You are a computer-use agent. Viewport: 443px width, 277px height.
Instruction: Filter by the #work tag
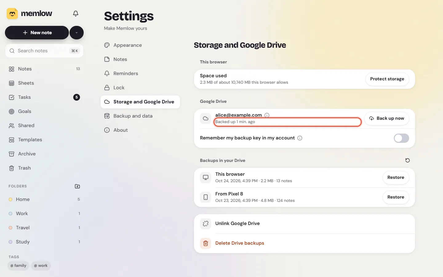41,266
